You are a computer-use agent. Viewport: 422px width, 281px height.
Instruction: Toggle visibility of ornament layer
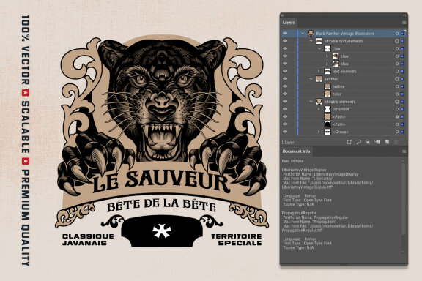pyautogui.click(x=285, y=109)
